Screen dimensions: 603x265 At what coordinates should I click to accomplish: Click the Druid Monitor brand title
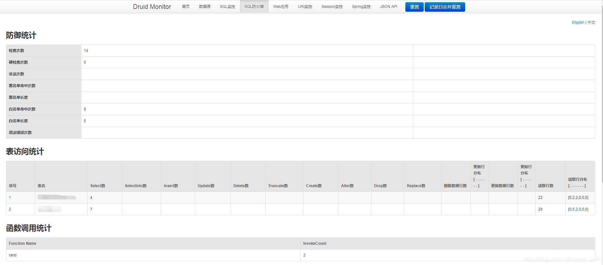[x=152, y=7]
